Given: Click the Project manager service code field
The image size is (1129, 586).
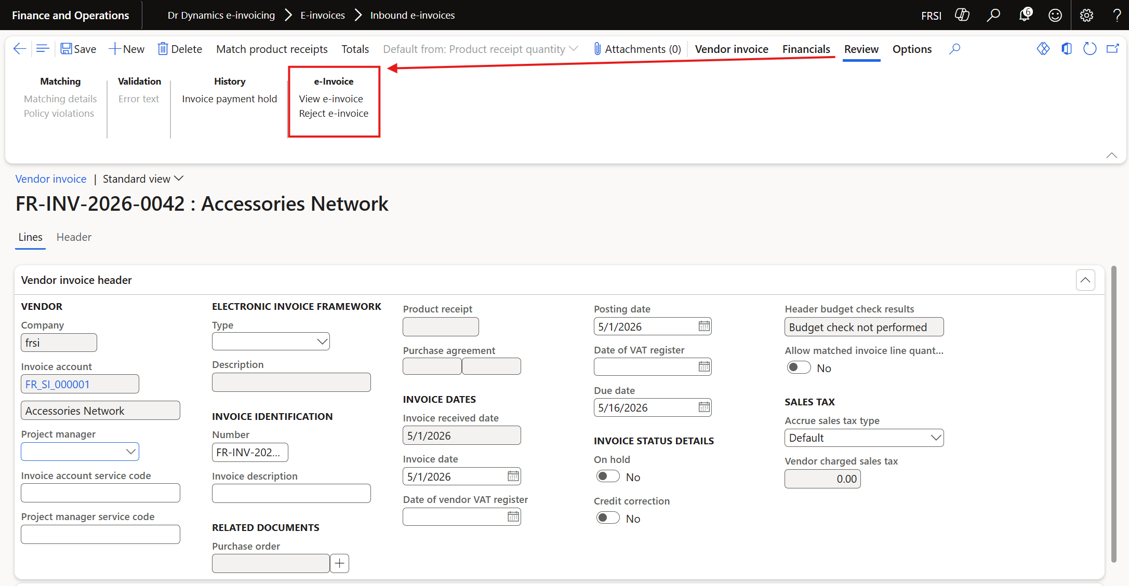Looking at the screenshot, I should [x=100, y=534].
